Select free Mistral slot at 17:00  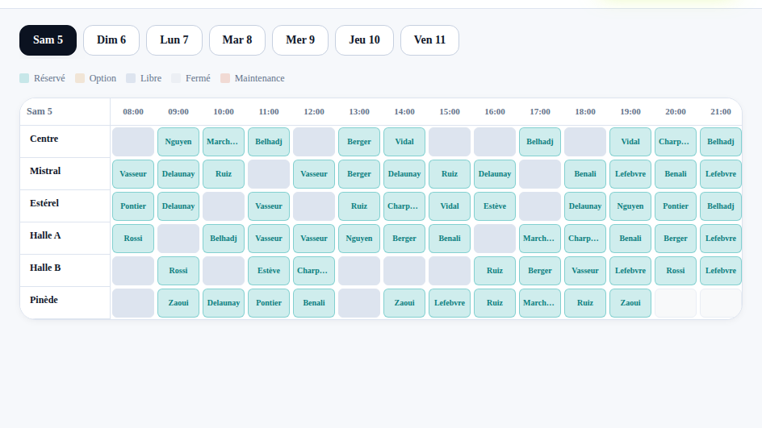(x=540, y=174)
